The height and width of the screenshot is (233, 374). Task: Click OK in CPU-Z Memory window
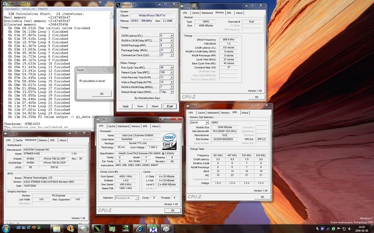[257, 97]
